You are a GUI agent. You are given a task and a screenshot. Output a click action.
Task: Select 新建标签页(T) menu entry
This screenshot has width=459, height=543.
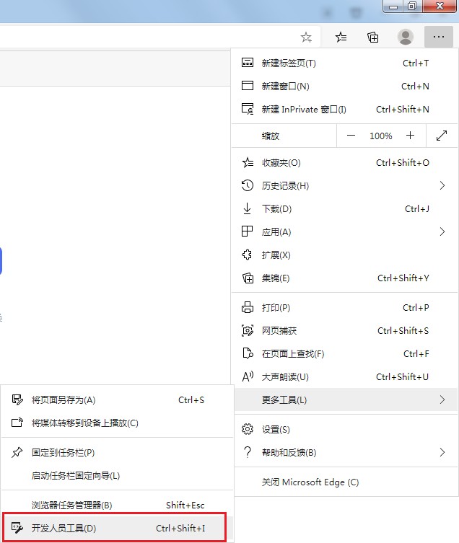pyautogui.click(x=289, y=63)
